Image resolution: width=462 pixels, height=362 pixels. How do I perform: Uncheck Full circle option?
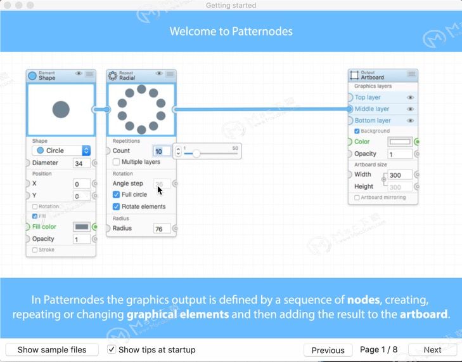click(117, 194)
